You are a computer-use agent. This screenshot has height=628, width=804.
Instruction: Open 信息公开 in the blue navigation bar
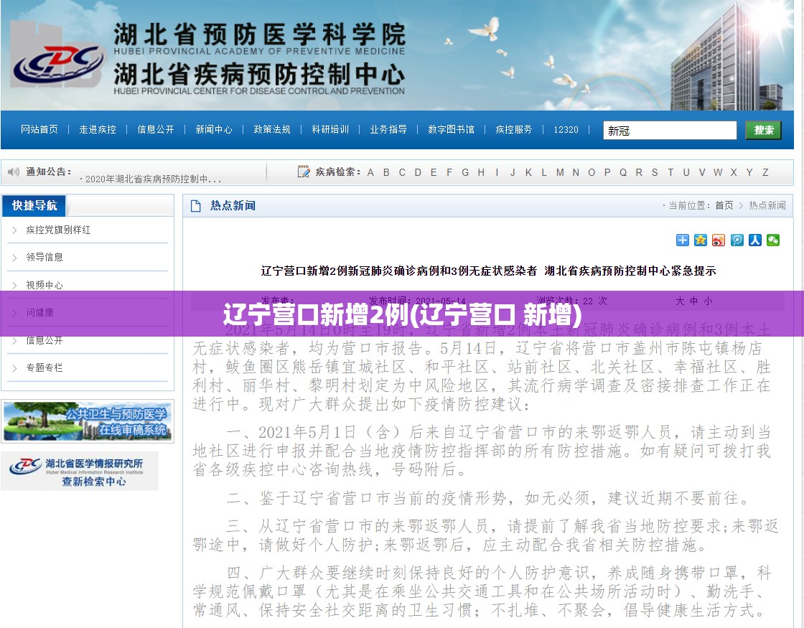[x=156, y=130]
